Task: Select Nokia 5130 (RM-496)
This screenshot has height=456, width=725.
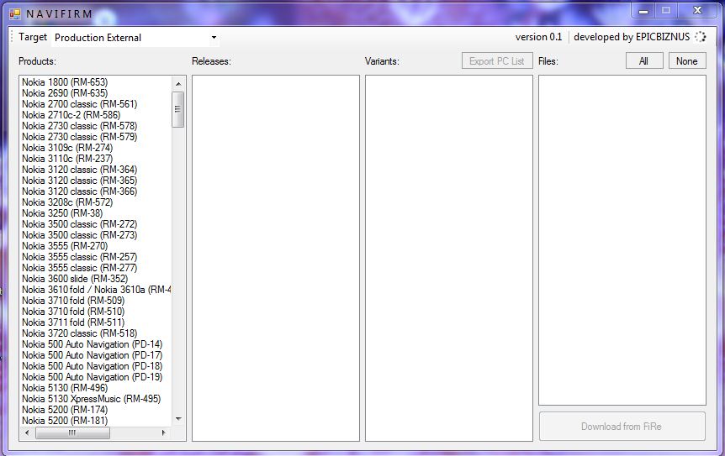Action: pyautogui.click(x=65, y=388)
